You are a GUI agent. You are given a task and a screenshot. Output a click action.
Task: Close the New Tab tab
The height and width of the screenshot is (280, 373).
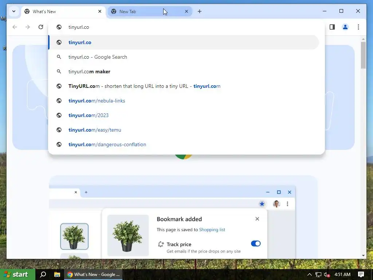click(186, 11)
